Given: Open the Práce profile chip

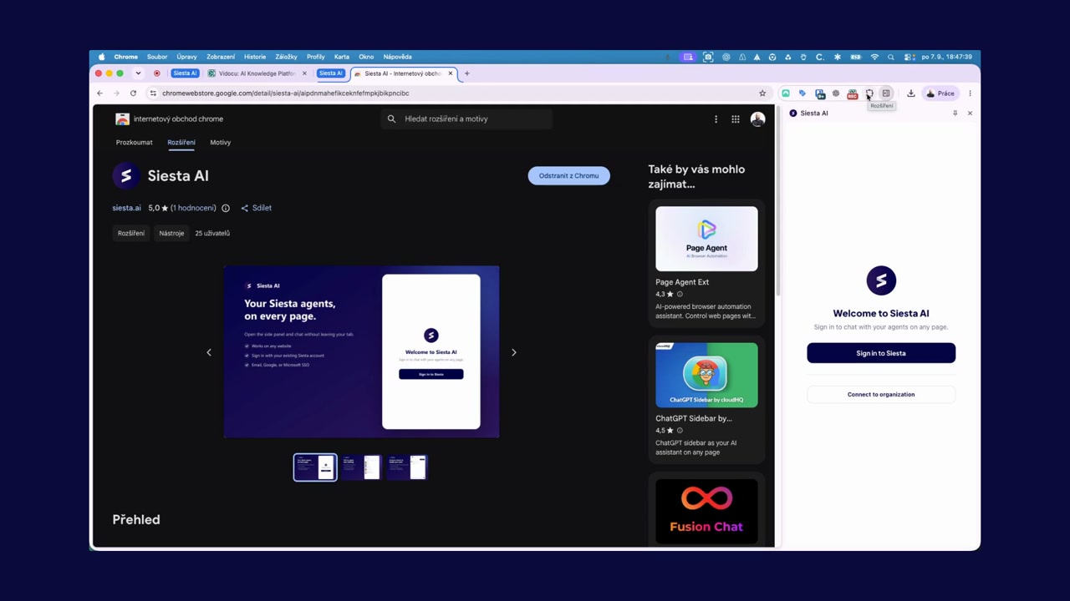Looking at the screenshot, I should pos(940,93).
